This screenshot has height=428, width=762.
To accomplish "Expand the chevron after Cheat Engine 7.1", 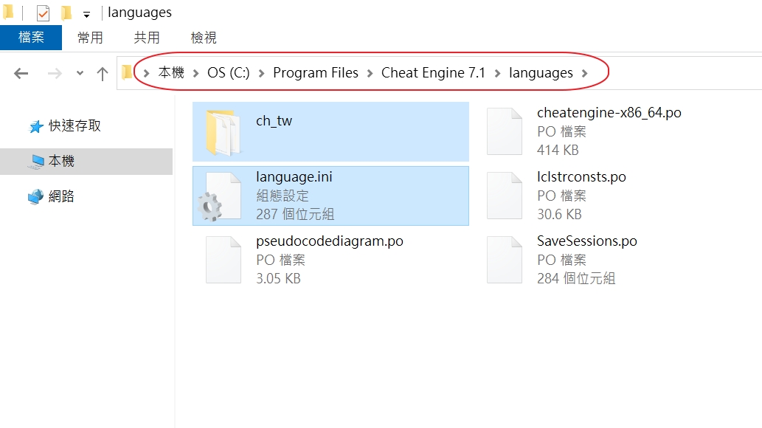I will [497, 74].
